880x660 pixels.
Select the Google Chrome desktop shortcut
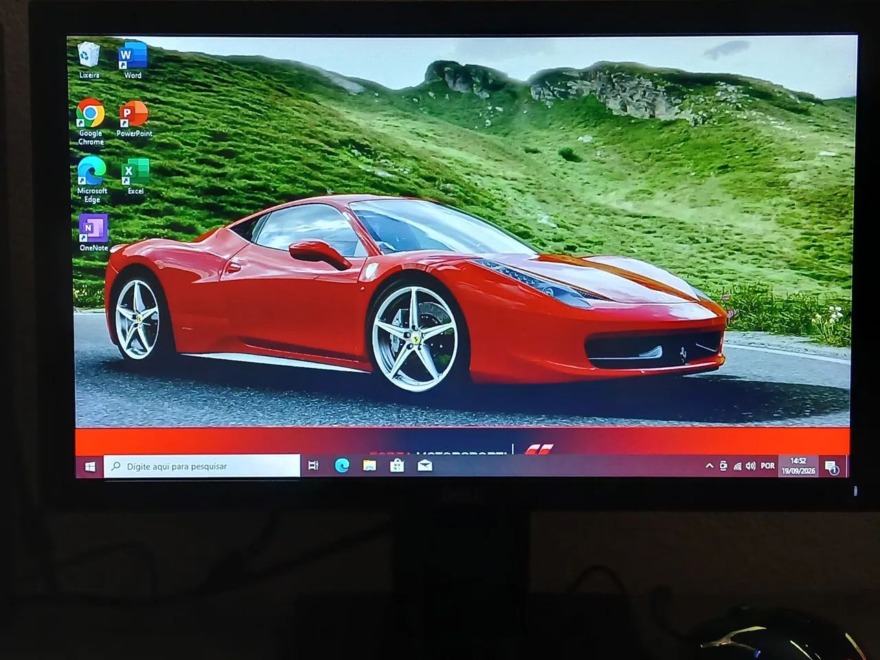[91, 122]
